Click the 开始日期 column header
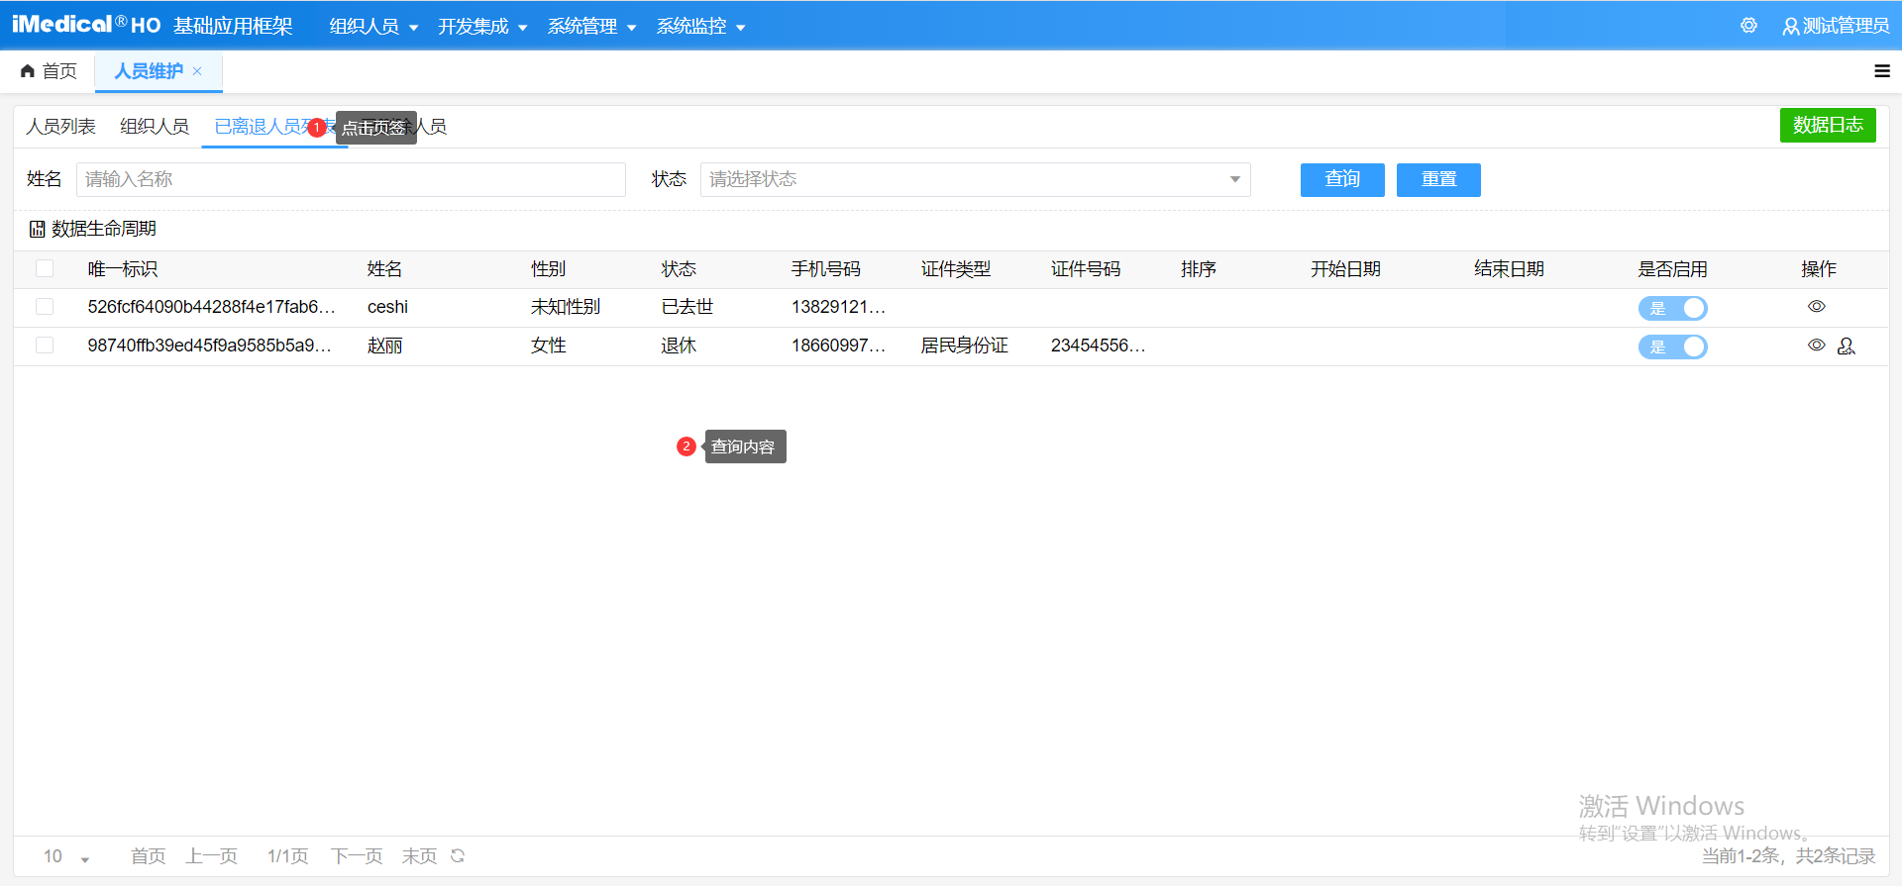This screenshot has width=1902, height=892. (x=1345, y=269)
